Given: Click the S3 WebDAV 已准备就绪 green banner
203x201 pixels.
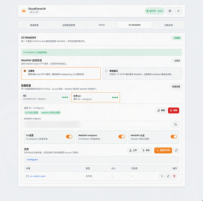Looking at the screenshot, I should click(x=101, y=52).
